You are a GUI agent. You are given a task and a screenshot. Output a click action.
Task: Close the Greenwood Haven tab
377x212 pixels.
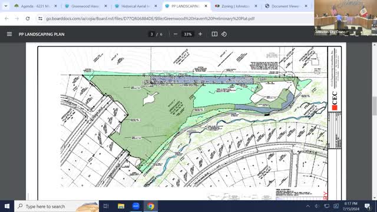pos(105,6)
